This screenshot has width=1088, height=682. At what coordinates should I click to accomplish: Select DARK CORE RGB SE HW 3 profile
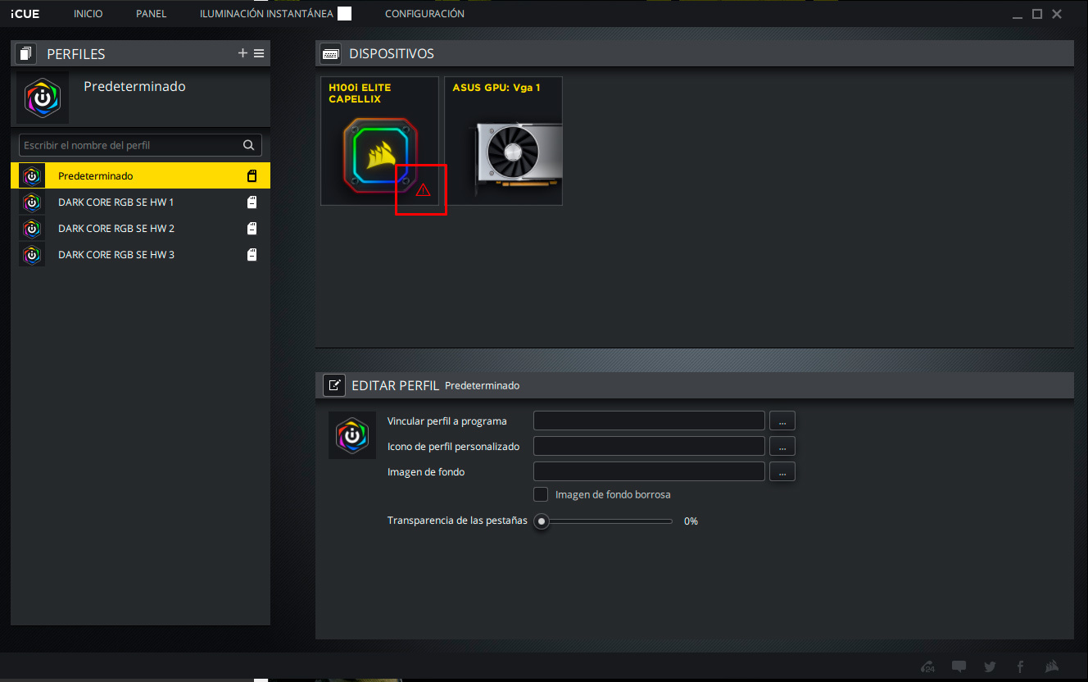140,254
